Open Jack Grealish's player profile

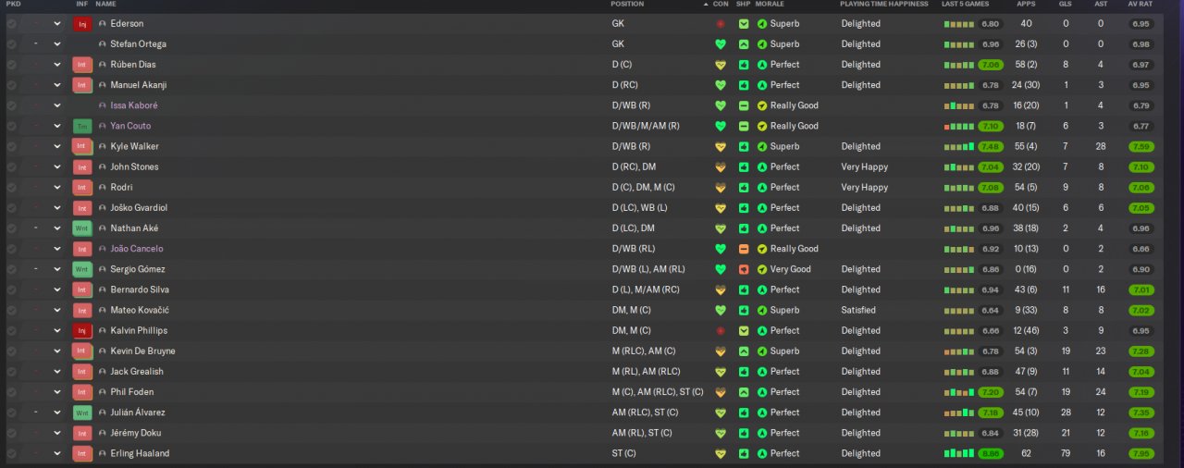coord(137,372)
